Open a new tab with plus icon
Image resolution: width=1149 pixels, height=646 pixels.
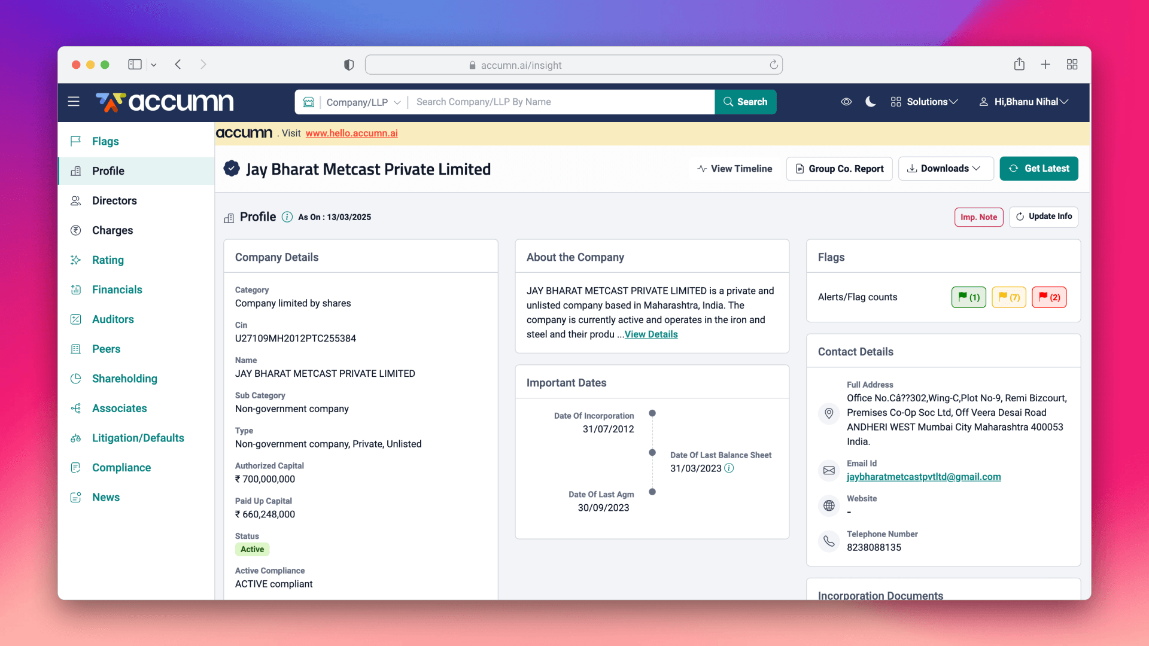(x=1045, y=65)
